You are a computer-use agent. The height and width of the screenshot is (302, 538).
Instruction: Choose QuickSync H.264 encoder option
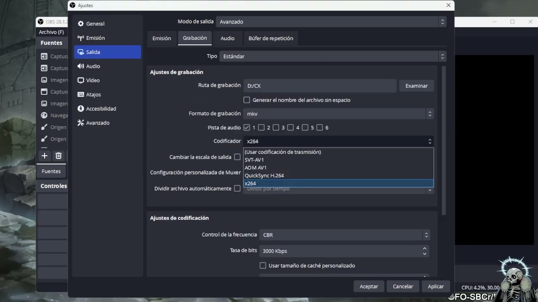[x=338, y=175]
